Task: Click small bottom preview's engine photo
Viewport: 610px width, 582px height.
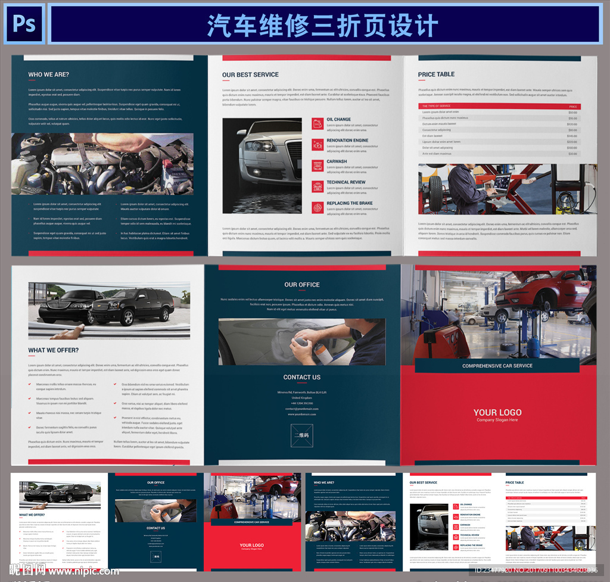Action: 350,527
